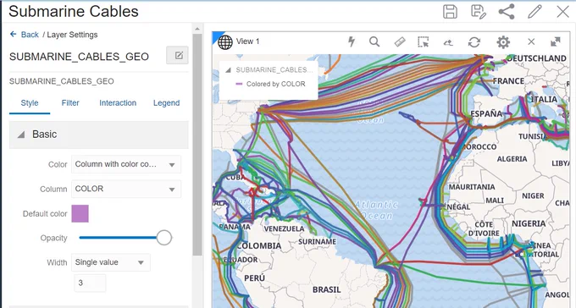Click the Opacity slider handle
576x308 pixels.
(x=163, y=238)
